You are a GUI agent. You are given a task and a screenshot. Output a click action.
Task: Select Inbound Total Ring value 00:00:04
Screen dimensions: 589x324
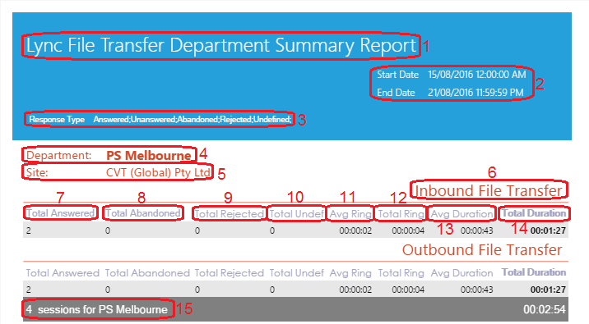tap(408, 230)
